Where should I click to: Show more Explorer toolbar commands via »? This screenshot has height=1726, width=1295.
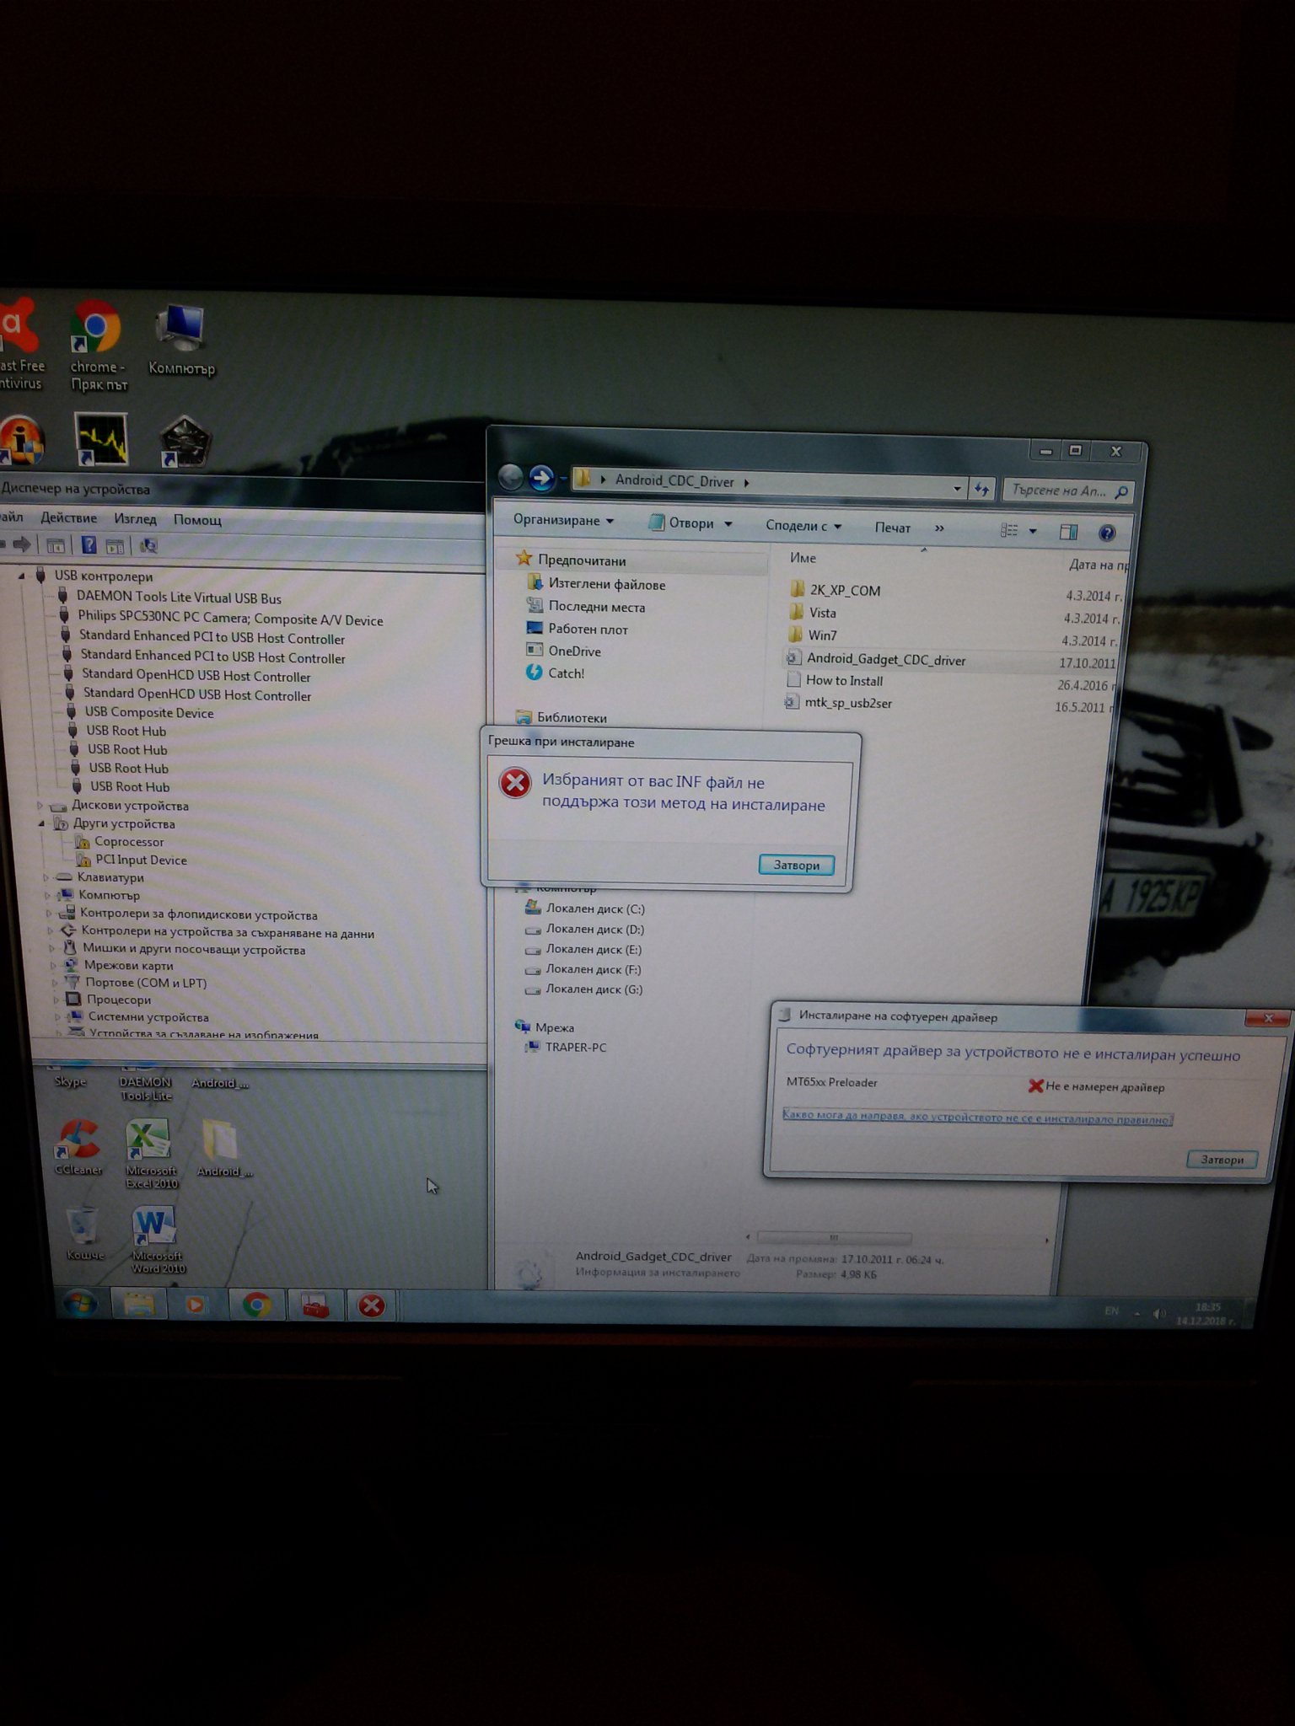[x=939, y=528]
